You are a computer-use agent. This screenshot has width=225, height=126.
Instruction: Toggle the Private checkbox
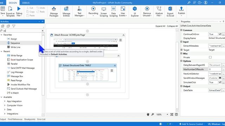210,57
